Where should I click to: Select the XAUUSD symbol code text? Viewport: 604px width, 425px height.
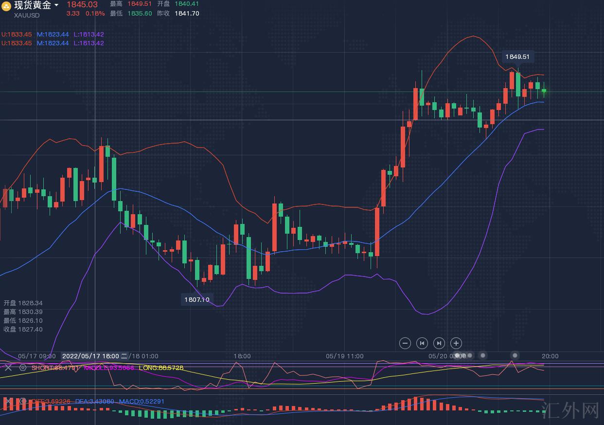coord(27,15)
